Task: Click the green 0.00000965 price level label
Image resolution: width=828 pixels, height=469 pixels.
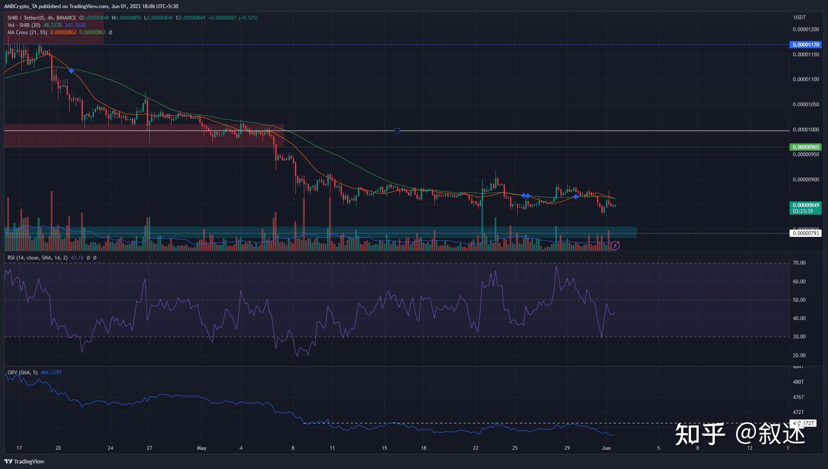Action: [806, 147]
